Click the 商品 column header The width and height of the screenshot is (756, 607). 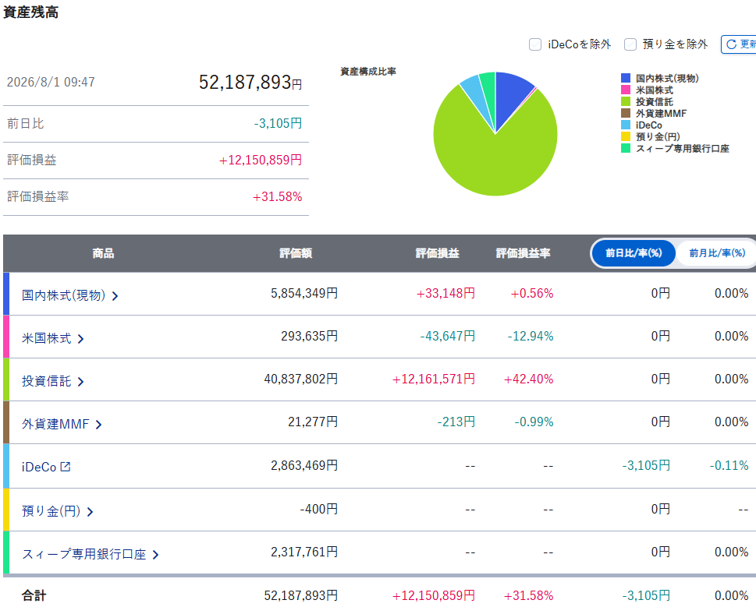tap(103, 253)
